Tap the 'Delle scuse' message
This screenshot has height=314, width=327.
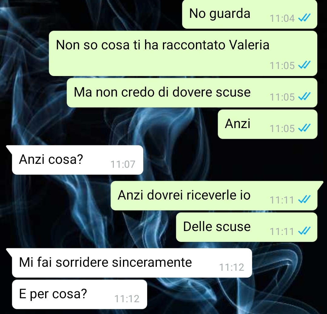click(x=246, y=227)
